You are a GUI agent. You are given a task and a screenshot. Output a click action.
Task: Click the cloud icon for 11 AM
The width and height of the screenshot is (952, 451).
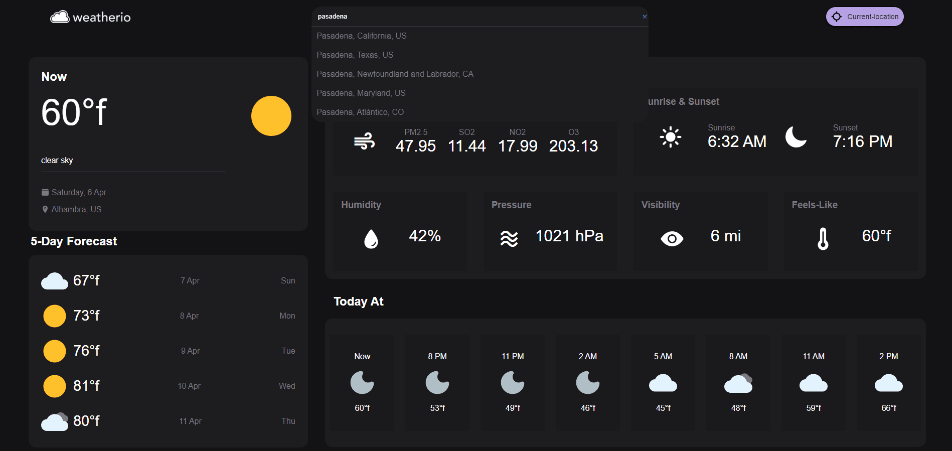click(814, 383)
